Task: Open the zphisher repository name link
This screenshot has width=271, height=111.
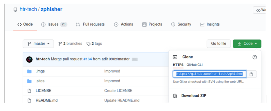Action: click(x=51, y=9)
